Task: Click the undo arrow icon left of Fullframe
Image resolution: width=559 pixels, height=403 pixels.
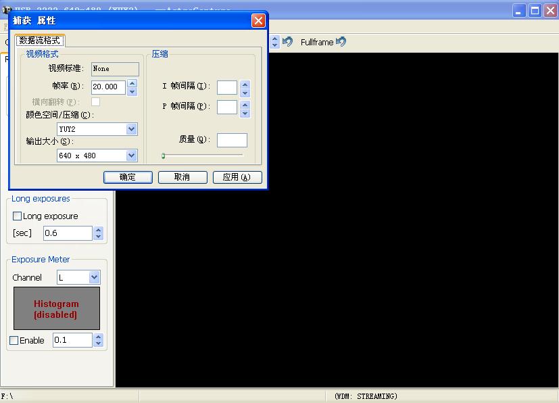Action: point(287,42)
